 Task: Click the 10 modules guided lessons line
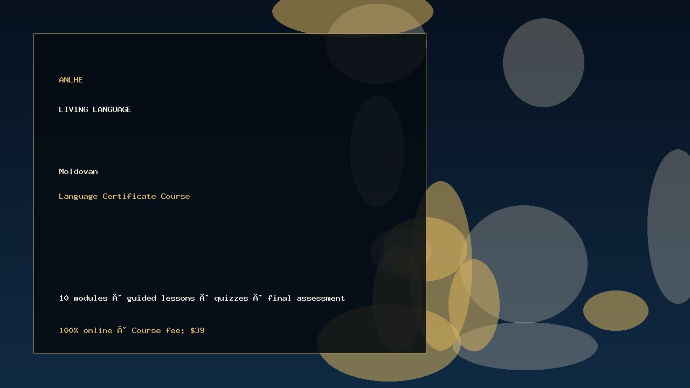coord(202,298)
